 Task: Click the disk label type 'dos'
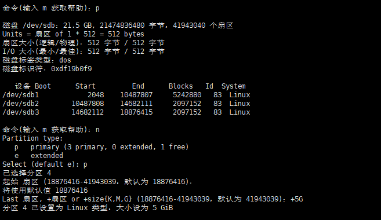click(66, 60)
